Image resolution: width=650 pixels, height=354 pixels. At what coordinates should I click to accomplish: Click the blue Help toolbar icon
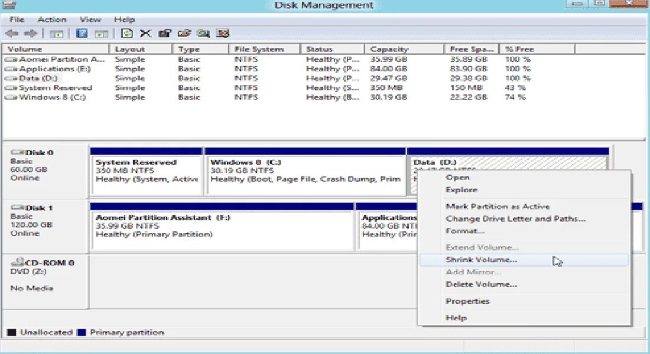[82, 34]
